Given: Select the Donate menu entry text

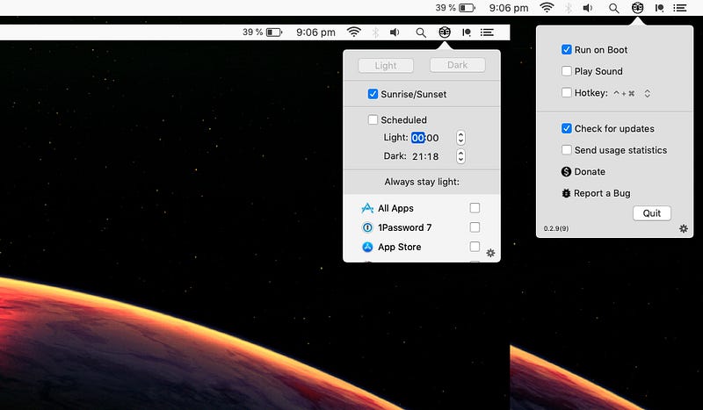Looking at the screenshot, I should (591, 171).
